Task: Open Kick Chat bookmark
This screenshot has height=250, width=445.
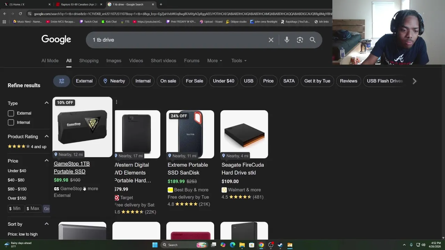Action: (109, 22)
